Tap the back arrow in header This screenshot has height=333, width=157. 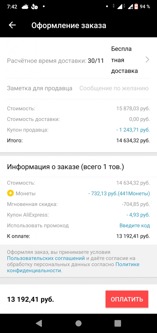pyautogui.click(x=12, y=25)
